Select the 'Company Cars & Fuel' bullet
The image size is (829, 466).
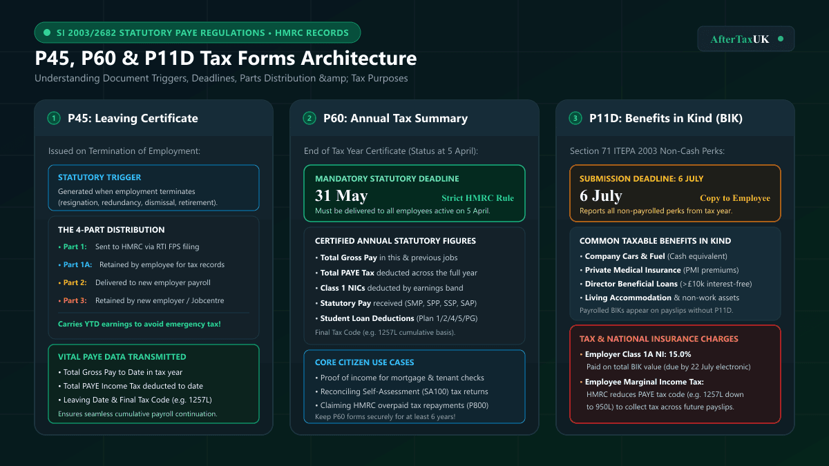654,256
